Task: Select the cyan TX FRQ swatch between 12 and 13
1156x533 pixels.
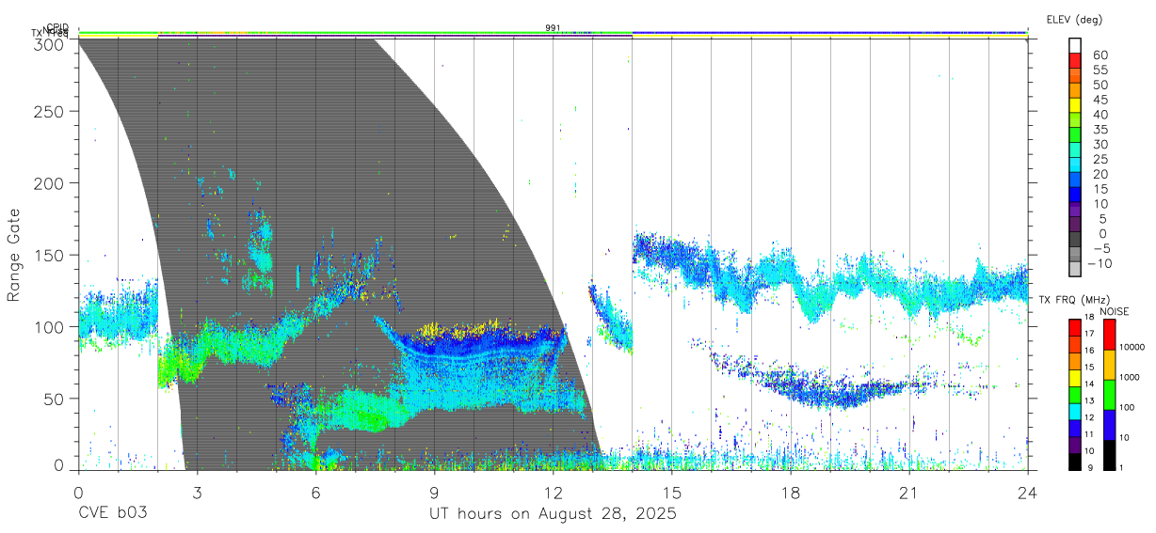Action: pos(1075,411)
